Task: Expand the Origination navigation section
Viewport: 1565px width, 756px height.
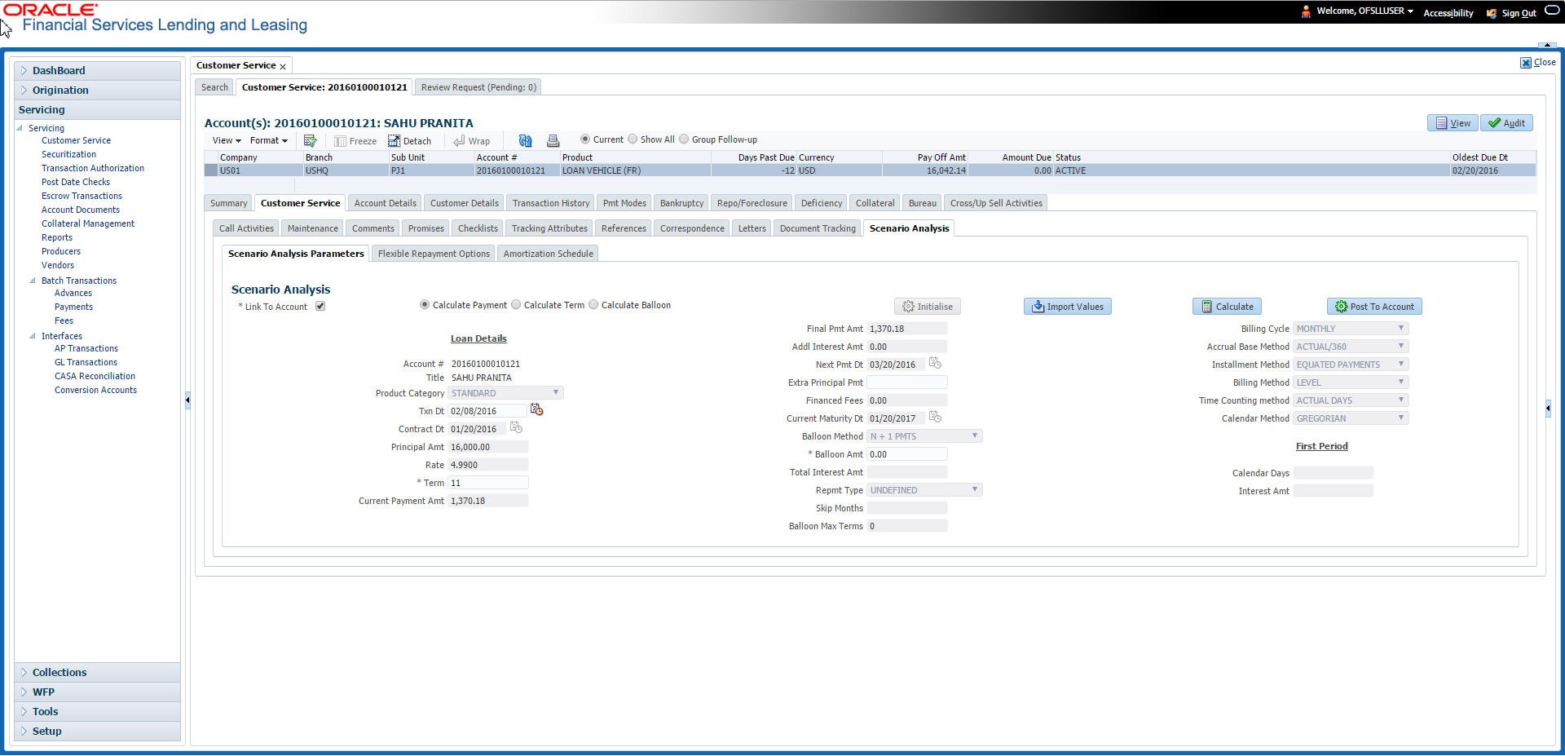Action: [x=97, y=91]
